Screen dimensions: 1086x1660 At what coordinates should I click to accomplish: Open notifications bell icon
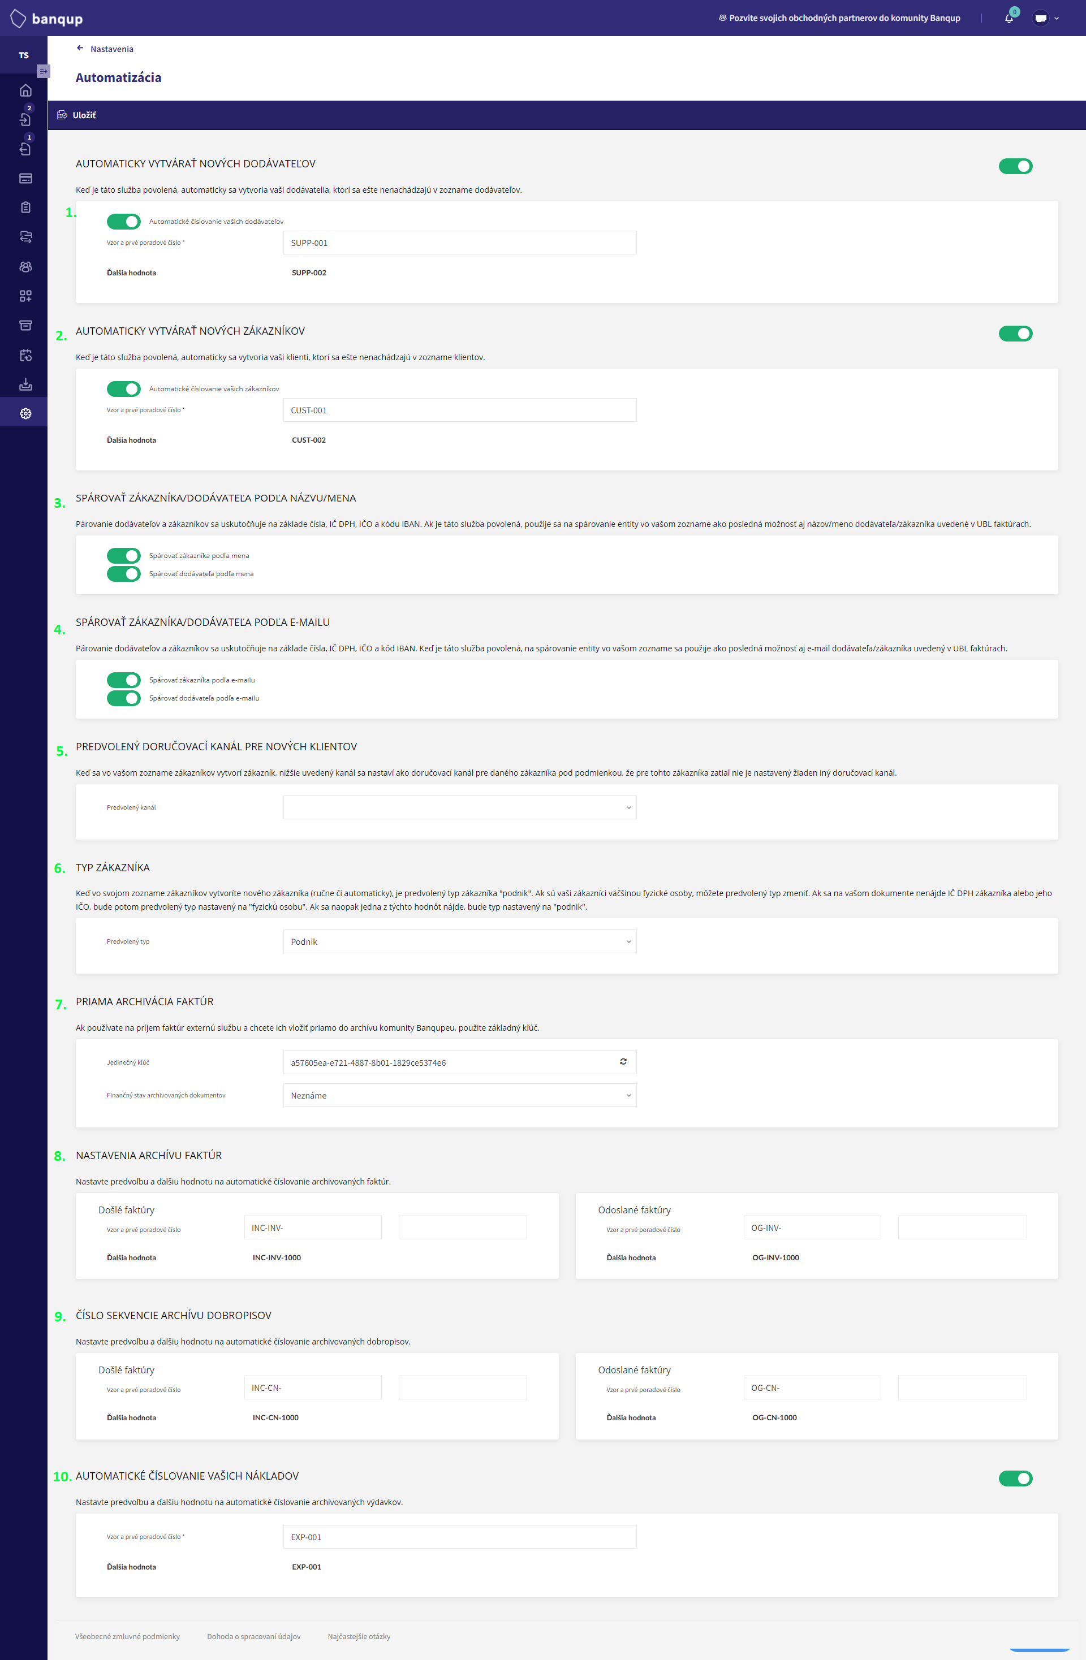[1009, 19]
